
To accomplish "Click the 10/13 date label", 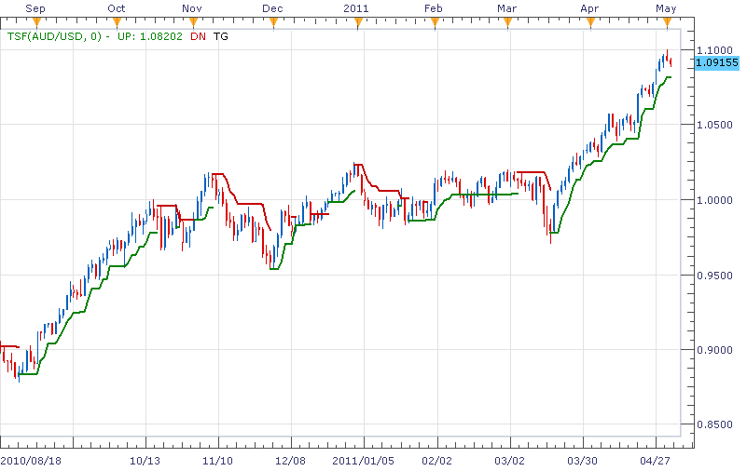I will point(145,461).
